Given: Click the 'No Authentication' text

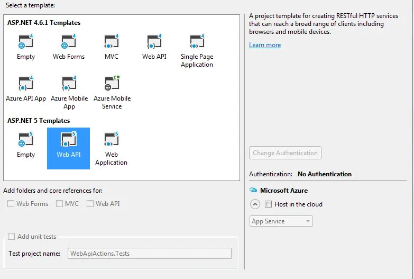Looking at the screenshot, I should [325, 174].
